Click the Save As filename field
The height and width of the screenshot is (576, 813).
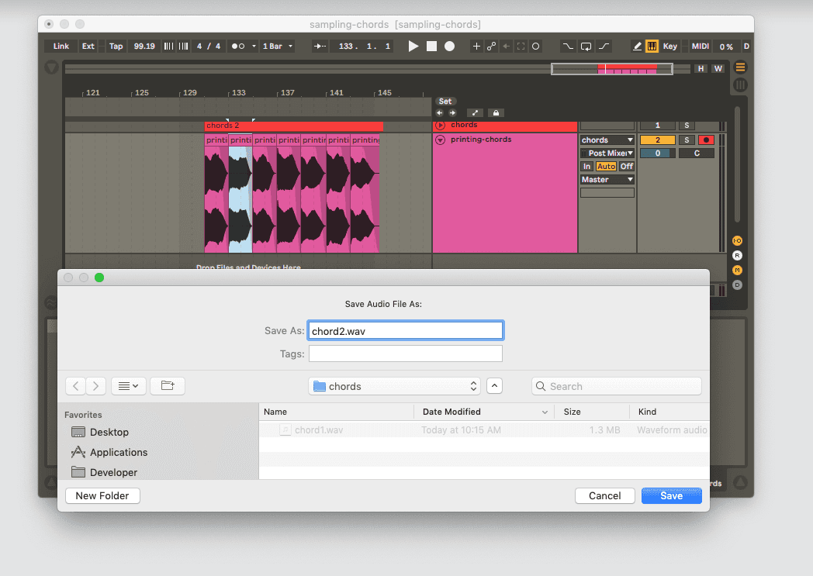coord(405,329)
